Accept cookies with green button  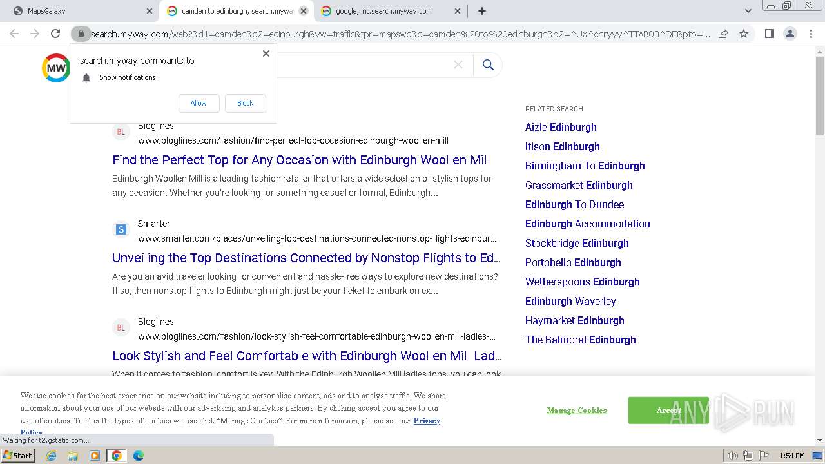coord(668,411)
